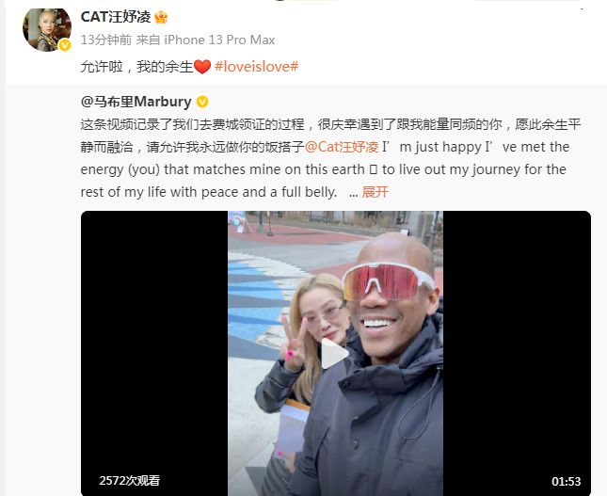Viewport: 607px width, 496px height.
Task: Click the verified badge beside Marbury
Action: [202, 103]
